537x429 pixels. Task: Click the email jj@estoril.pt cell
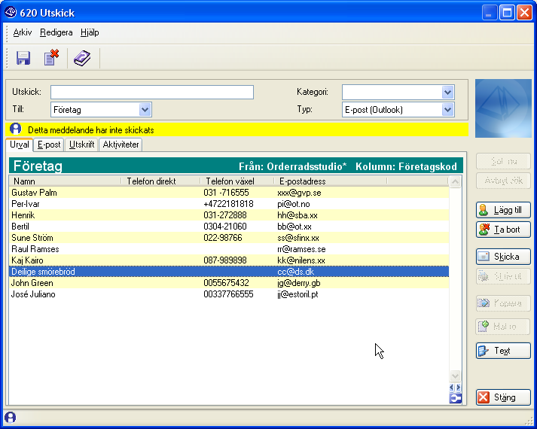click(x=297, y=294)
